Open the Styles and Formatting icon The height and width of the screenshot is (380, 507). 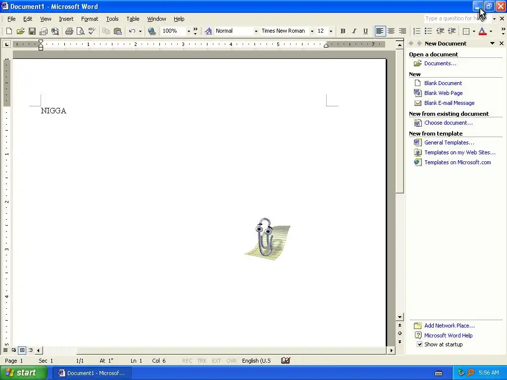(208, 31)
